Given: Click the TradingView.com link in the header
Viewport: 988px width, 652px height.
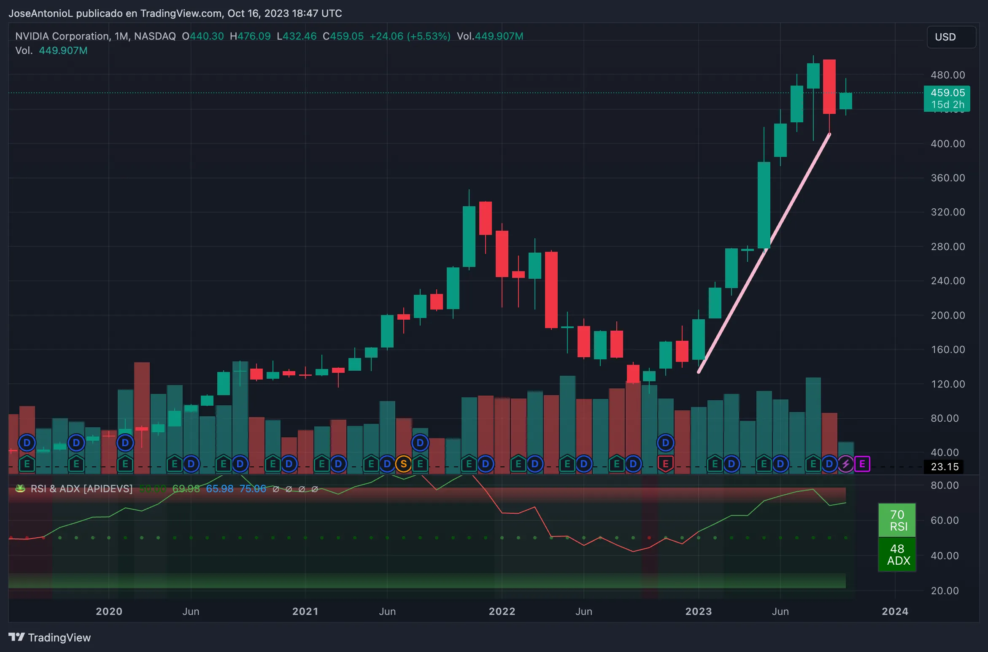Looking at the screenshot, I should click(x=177, y=13).
